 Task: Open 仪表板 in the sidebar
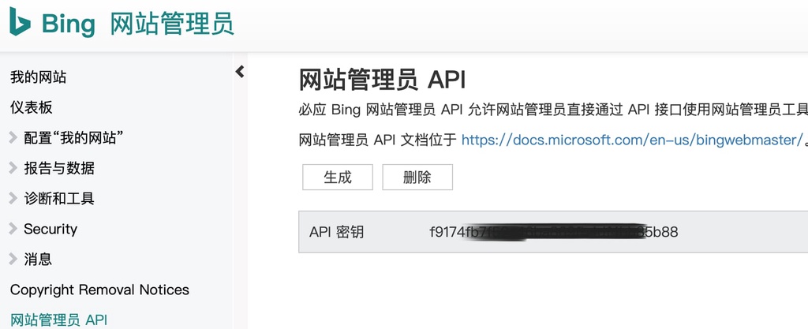pos(32,107)
